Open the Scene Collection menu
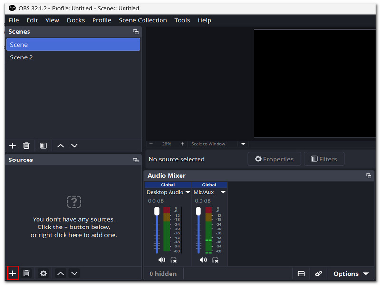 click(x=143, y=20)
